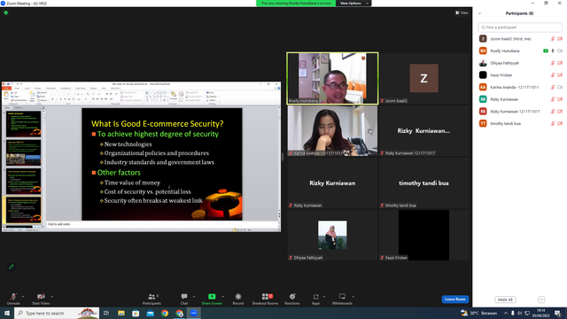Click the weather widget showing 30°C Berawan

click(x=478, y=313)
